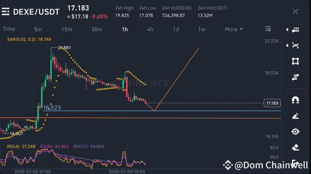Select the eraser tool
Screen dimensions: 311x174
pos(295,147)
